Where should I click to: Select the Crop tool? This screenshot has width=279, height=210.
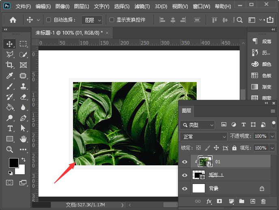(10, 65)
